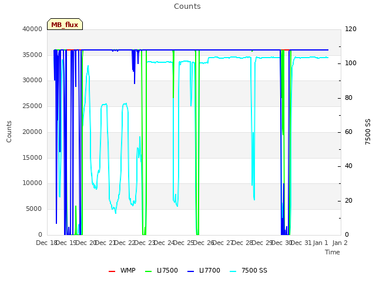Image resolution: width=376 pixels, height=282 pixels.
Task: Click the red WMP legend swatch
Action: (x=112, y=271)
